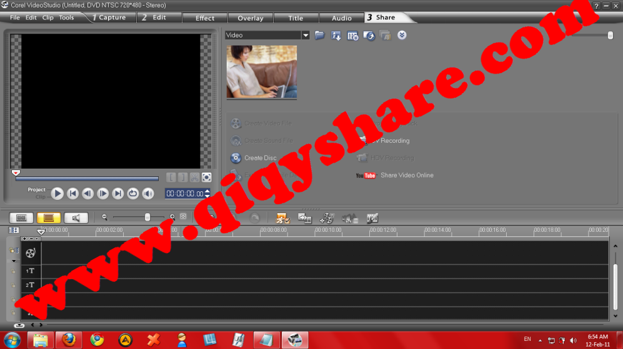The width and height of the screenshot is (623, 349).
Task: Switch to Timeline View
Action: pos(49,218)
